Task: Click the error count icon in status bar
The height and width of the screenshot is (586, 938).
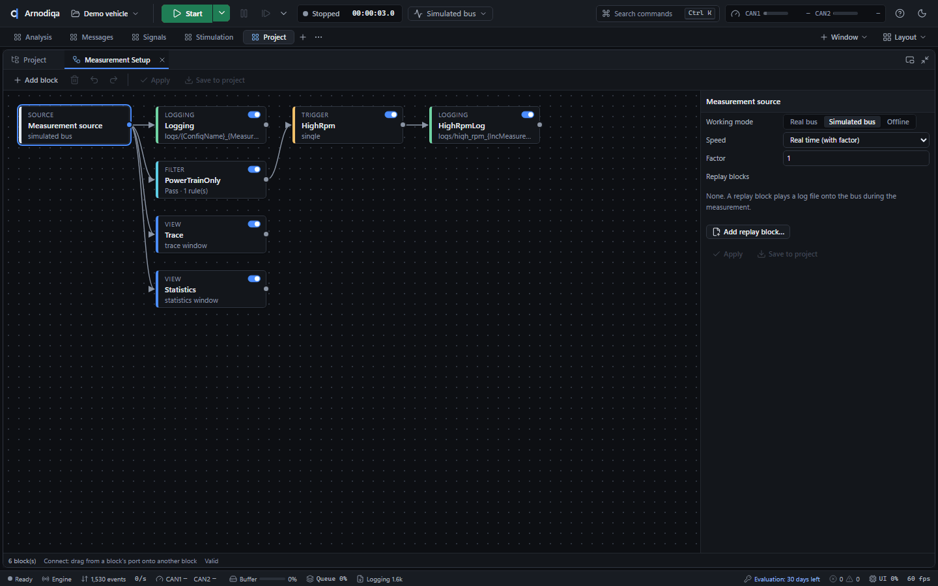Action: [833, 579]
